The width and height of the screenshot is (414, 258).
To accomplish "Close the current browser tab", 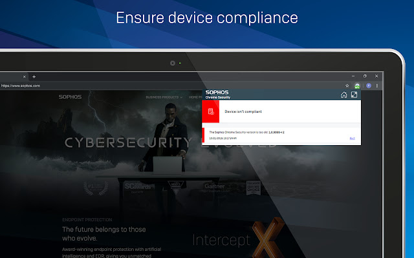I will 25,77.
